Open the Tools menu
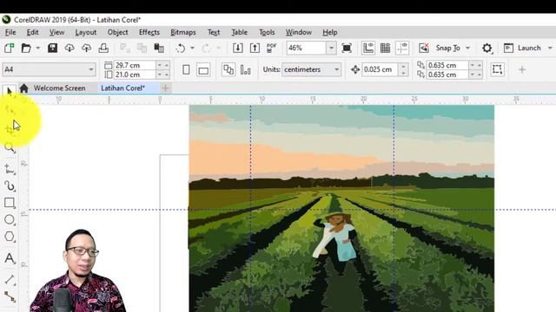This screenshot has height=312, width=556. click(267, 32)
